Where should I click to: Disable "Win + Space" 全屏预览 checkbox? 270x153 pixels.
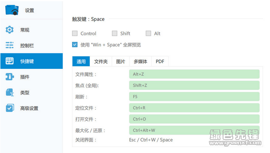[75, 45]
